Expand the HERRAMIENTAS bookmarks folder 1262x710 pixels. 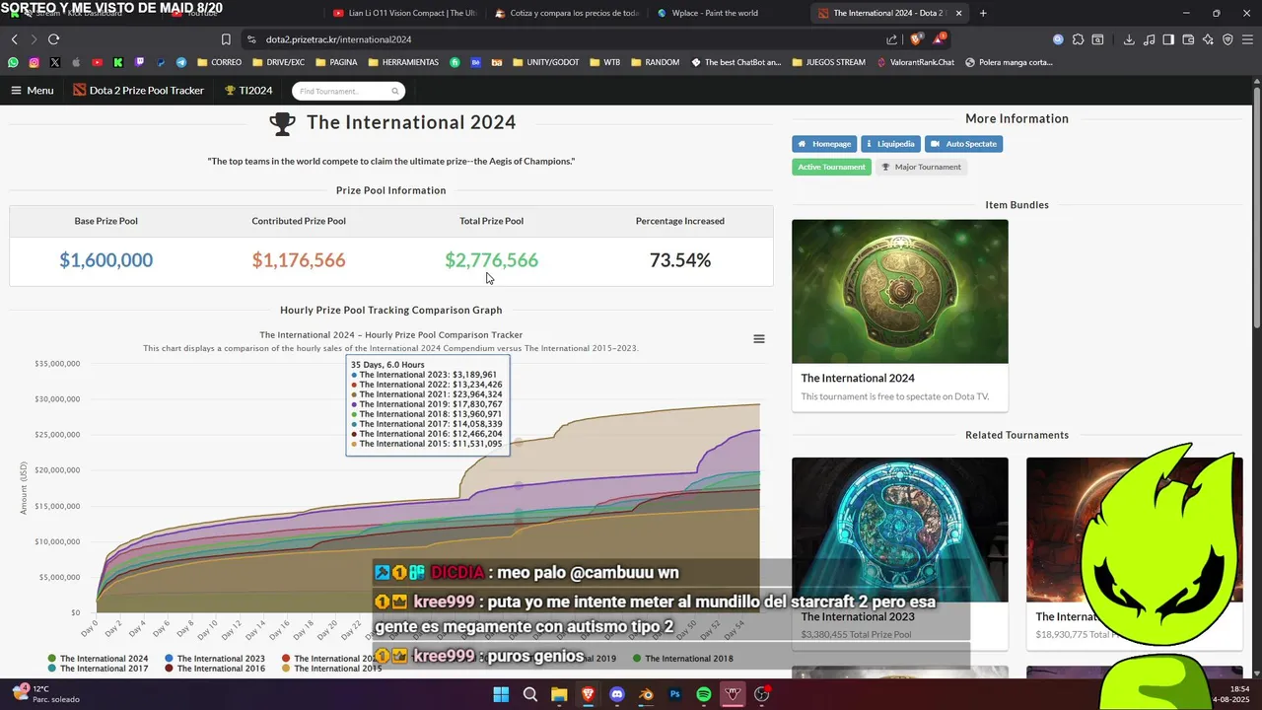pyautogui.click(x=403, y=62)
